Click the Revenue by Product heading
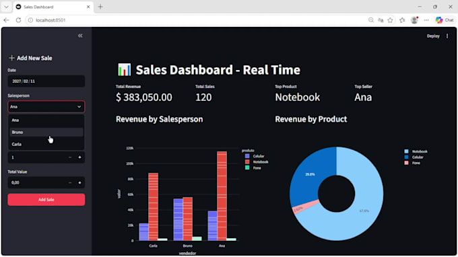 click(x=310, y=119)
